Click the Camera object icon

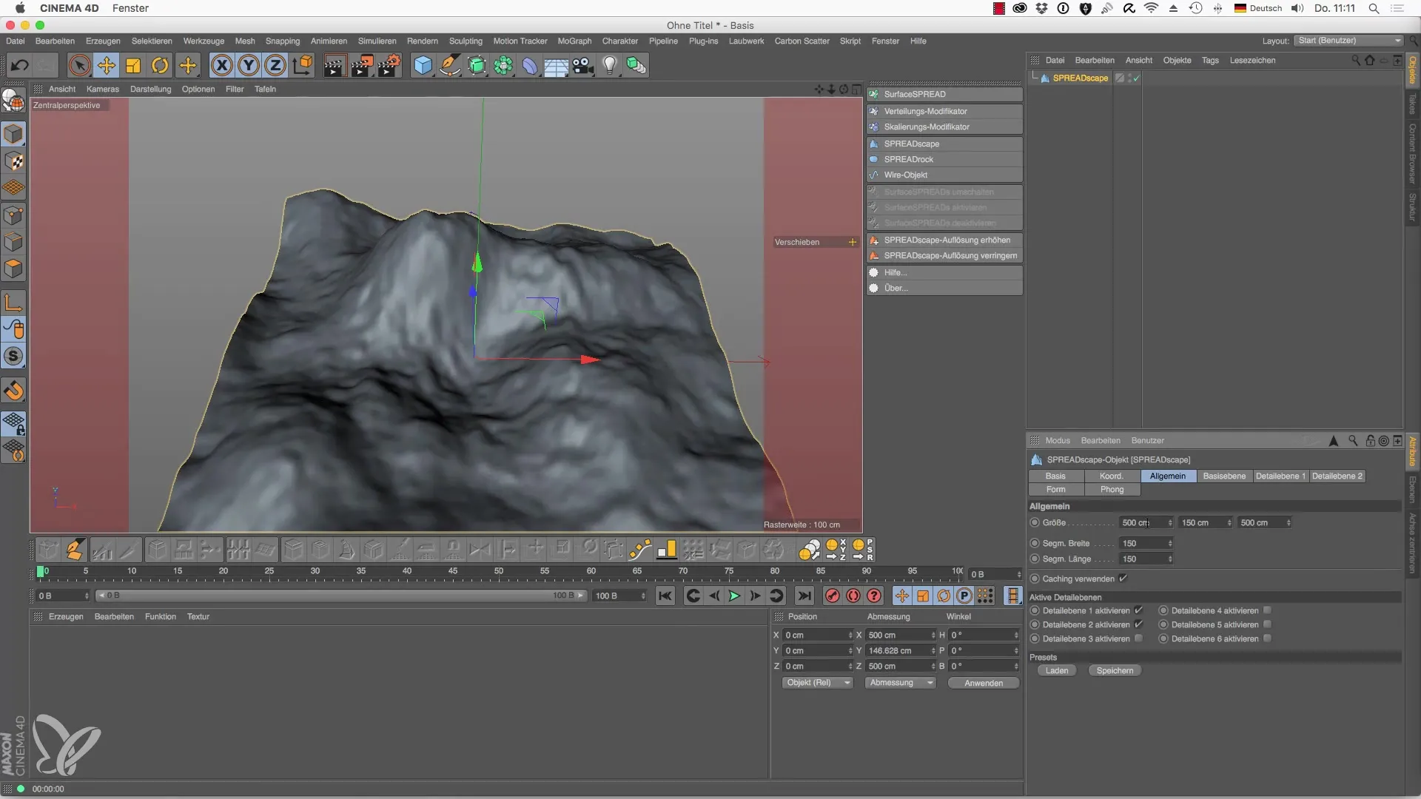click(x=583, y=65)
